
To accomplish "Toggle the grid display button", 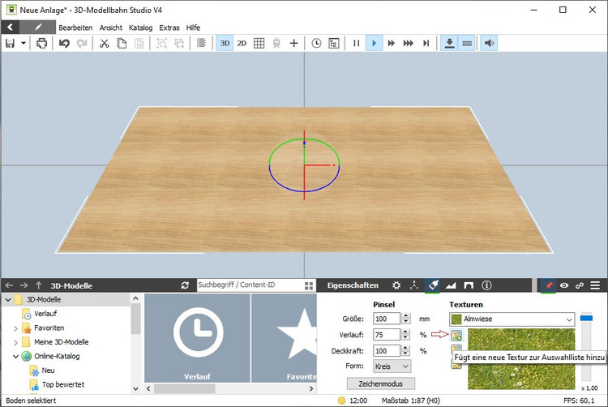I will pos(259,43).
